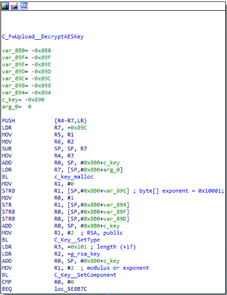Click the exponent = 0x10001 comment
The image size is (227, 295).
[189, 191]
